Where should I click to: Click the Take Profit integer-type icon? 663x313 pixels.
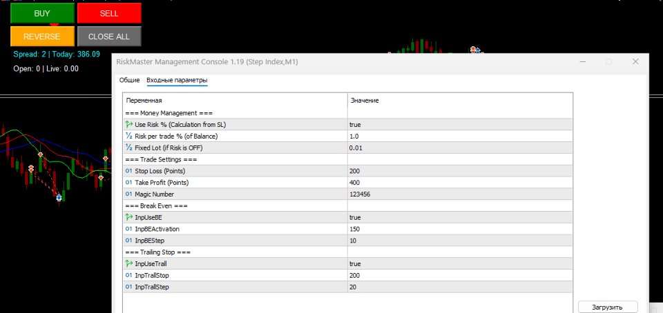pyautogui.click(x=129, y=183)
